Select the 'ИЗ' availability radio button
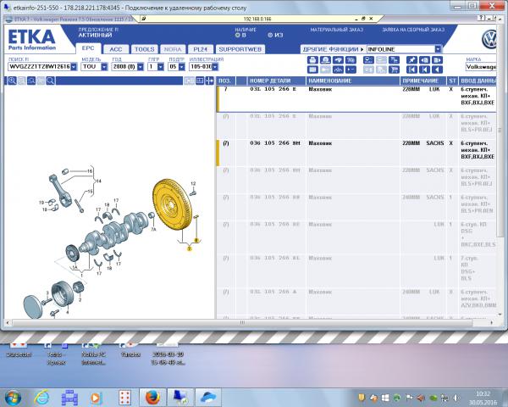The width and height of the screenshot is (508, 407). point(270,35)
